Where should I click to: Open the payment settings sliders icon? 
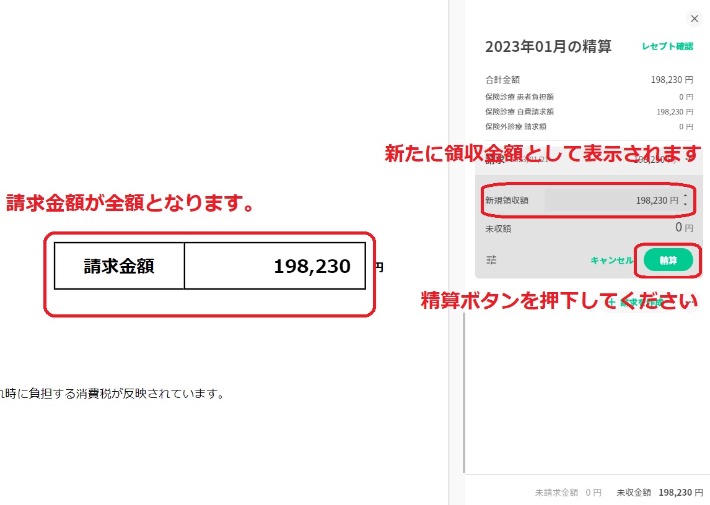491,261
